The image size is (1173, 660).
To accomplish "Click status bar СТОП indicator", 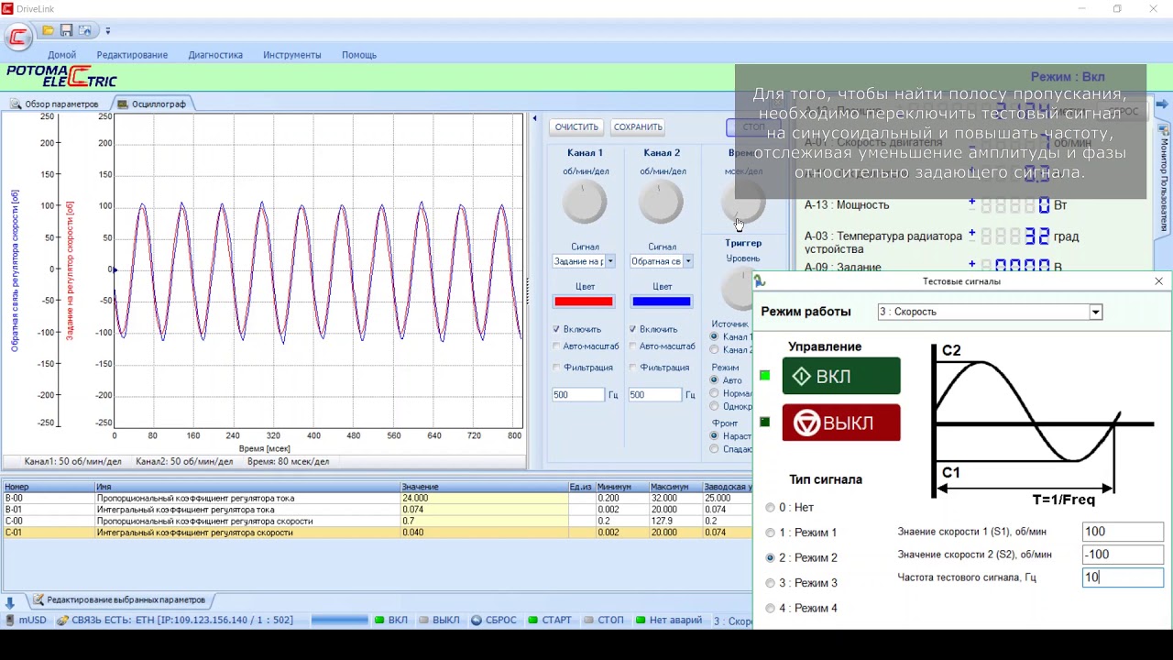I will 604,621.
